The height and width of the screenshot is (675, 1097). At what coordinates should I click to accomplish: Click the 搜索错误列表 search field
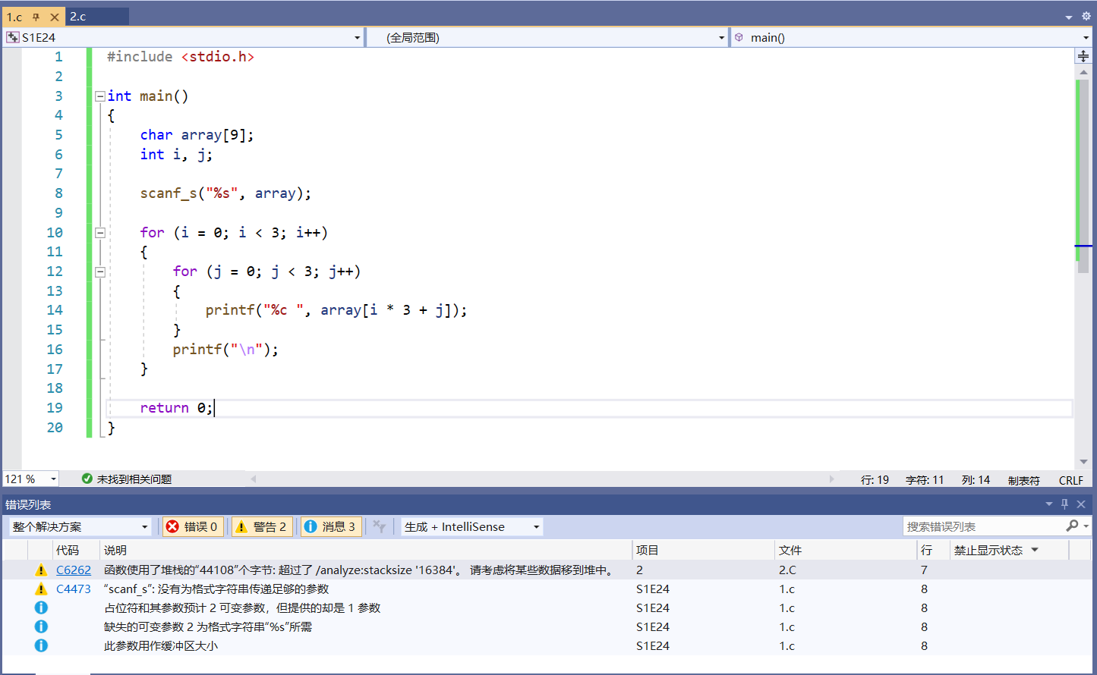pos(983,526)
